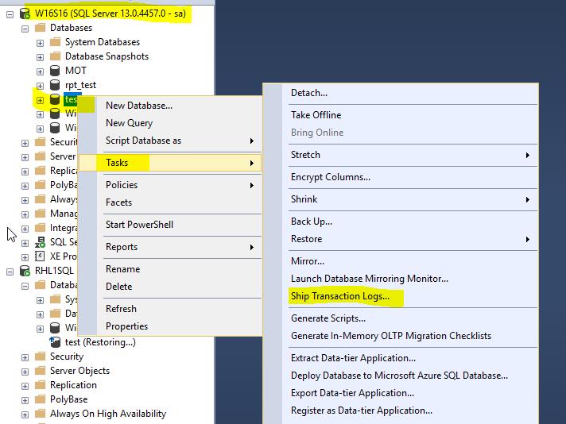Click the MOT database cylinder icon
The height and width of the screenshot is (424, 566).
coord(55,71)
